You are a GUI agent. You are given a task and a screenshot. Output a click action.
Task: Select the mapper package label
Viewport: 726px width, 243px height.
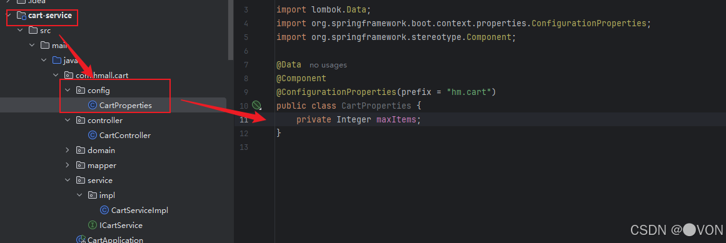click(x=102, y=166)
